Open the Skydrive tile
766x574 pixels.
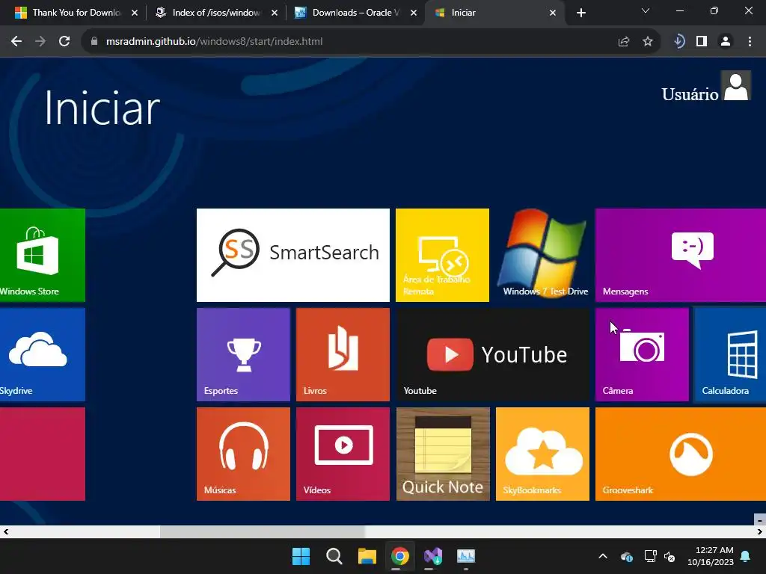(x=43, y=354)
